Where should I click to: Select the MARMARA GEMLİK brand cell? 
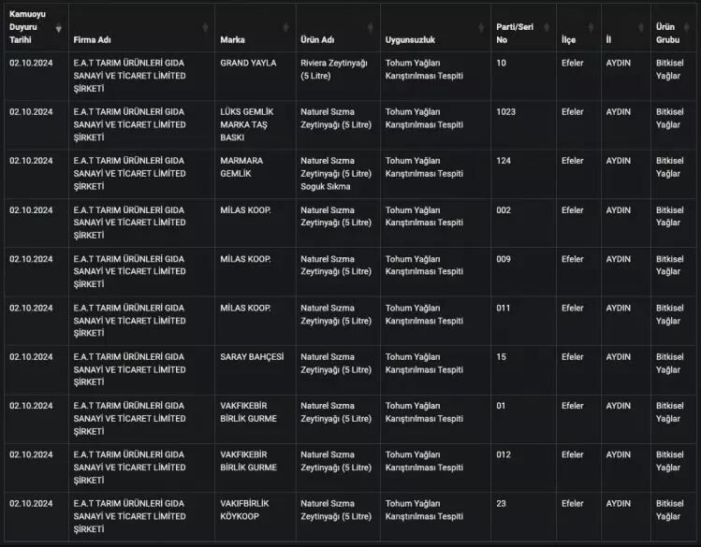241,166
